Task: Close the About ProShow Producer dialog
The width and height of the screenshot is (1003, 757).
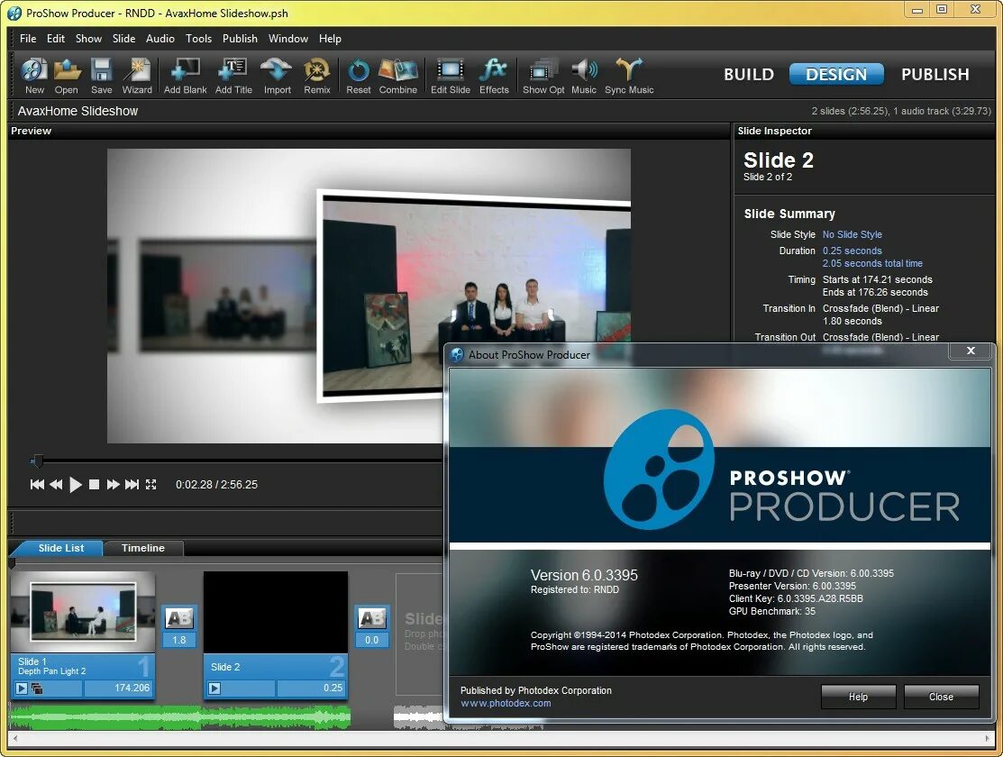Action: pyautogui.click(x=971, y=350)
